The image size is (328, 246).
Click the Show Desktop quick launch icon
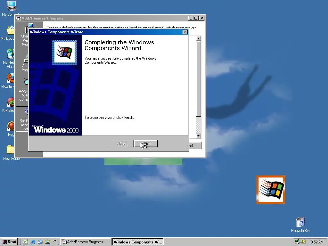[x=26, y=242]
